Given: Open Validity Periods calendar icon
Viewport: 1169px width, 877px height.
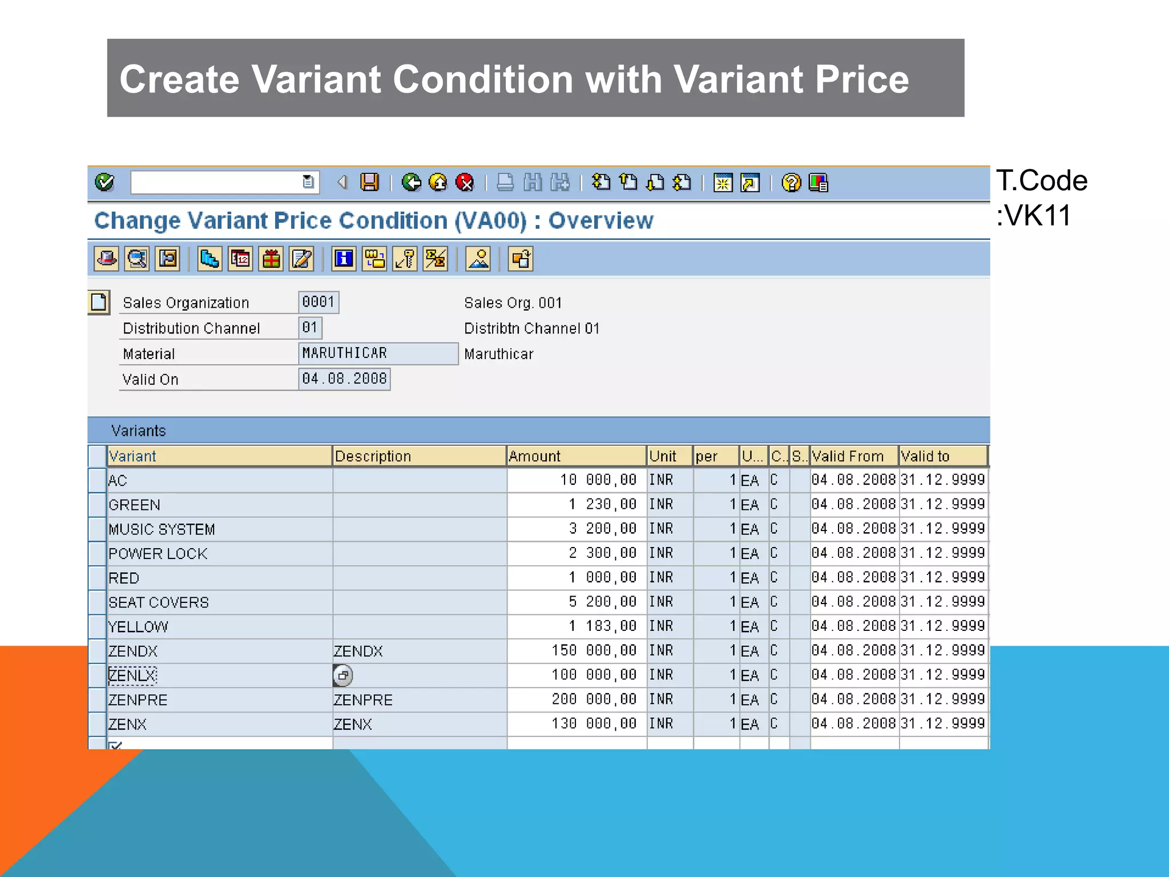Looking at the screenshot, I should coord(241,259).
